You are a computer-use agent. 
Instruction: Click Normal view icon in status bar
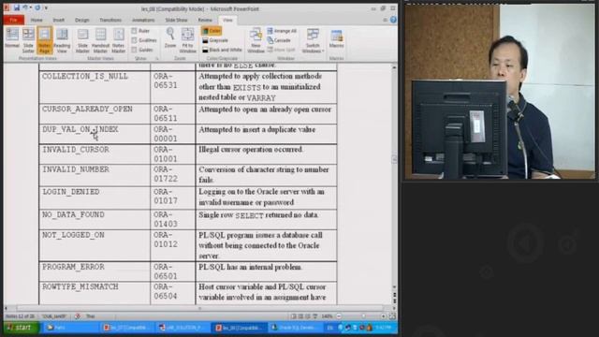click(293, 316)
